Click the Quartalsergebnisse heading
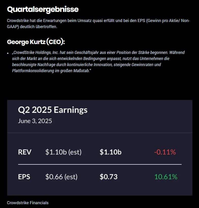Screen dimensions: 199x208 click(x=43, y=10)
